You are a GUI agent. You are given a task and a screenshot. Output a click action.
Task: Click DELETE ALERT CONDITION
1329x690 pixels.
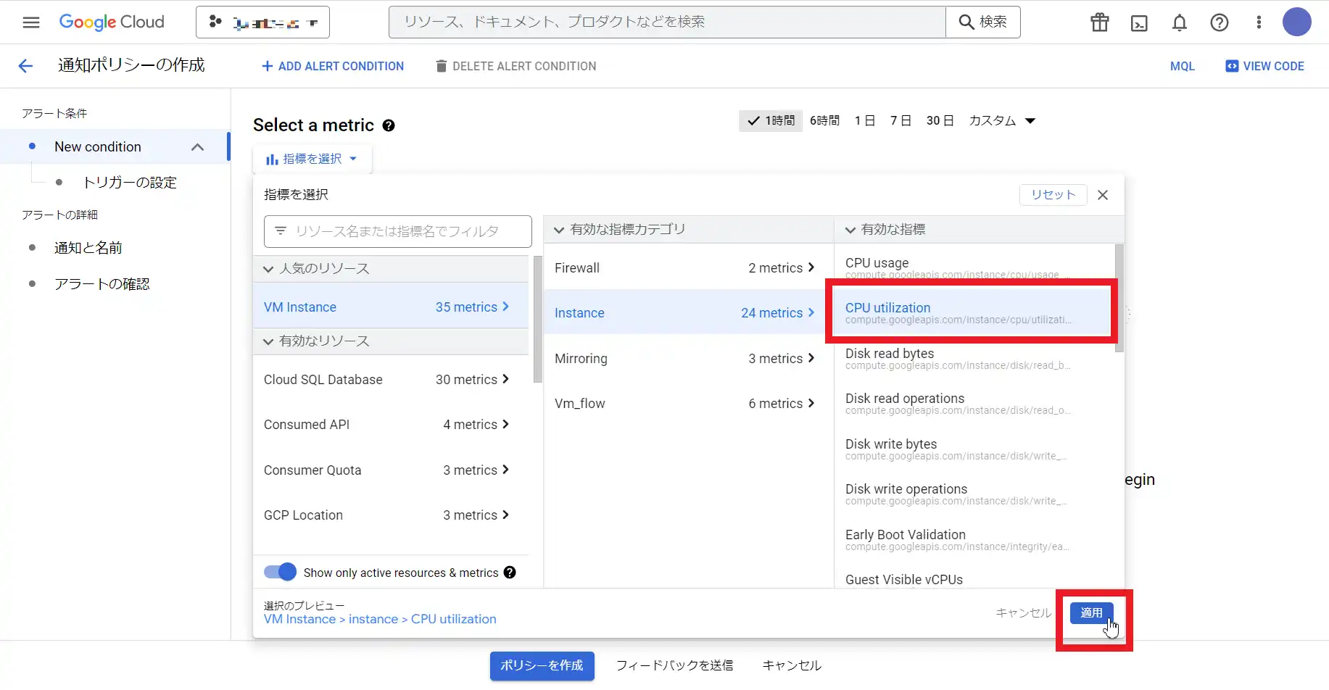click(516, 66)
